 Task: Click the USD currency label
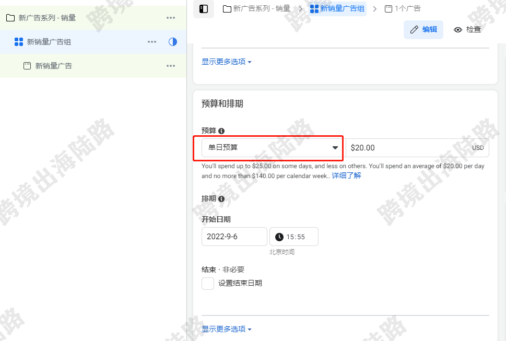pyautogui.click(x=478, y=148)
